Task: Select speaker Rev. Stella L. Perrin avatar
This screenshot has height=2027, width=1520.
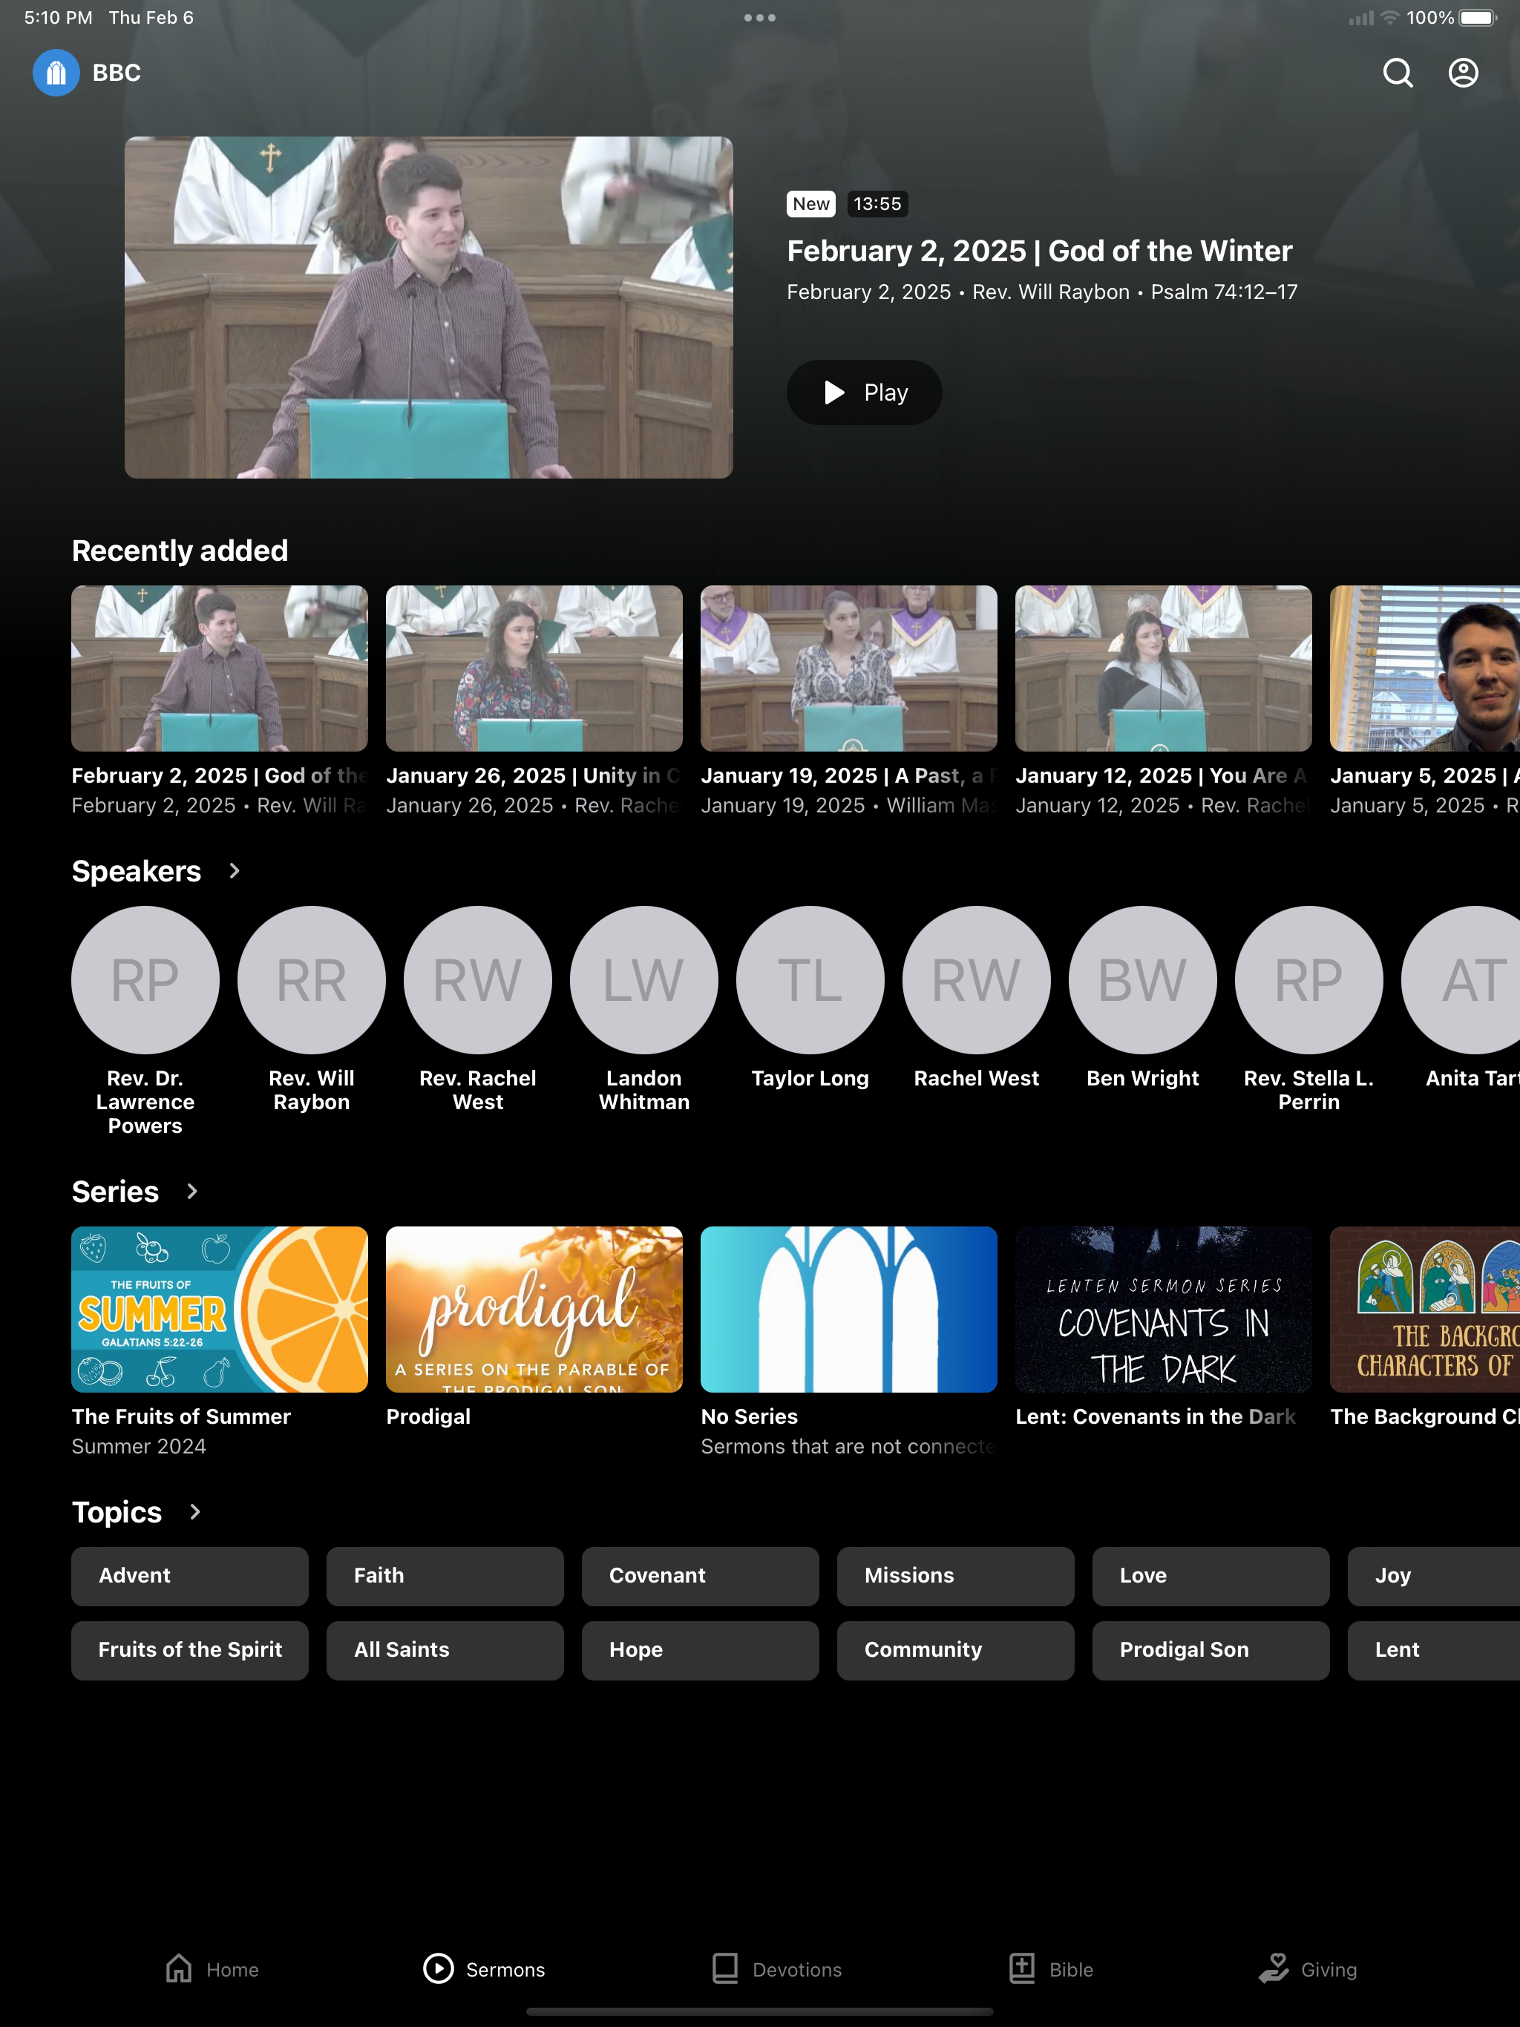Action: (x=1309, y=979)
